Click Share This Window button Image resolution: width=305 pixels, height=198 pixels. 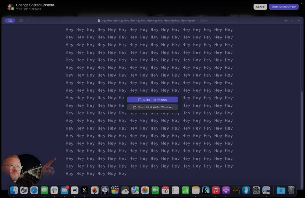152,100
